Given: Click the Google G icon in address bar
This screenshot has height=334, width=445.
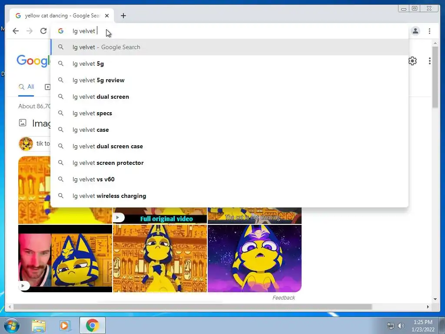Looking at the screenshot, I should click(x=61, y=31).
